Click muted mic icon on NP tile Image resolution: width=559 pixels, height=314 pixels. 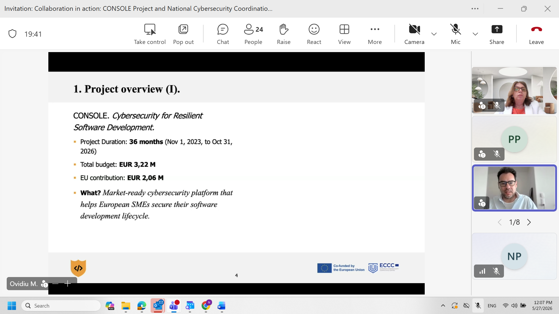point(496,271)
